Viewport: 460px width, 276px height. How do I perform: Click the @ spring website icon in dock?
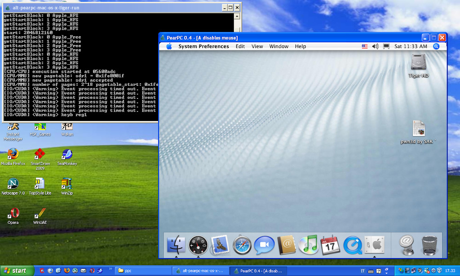point(407,245)
